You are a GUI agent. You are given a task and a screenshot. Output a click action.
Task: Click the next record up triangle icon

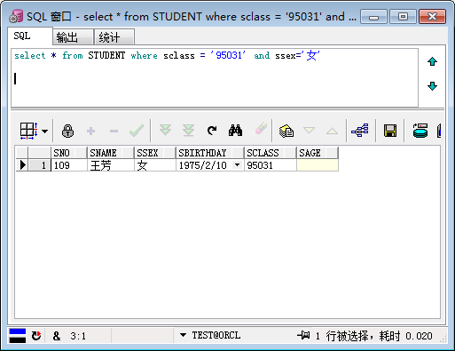point(332,131)
